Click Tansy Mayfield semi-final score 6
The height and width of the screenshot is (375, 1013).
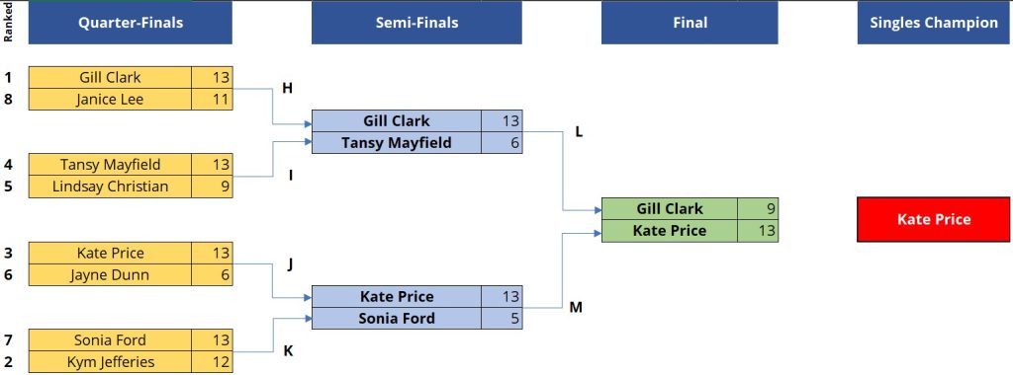coord(502,142)
